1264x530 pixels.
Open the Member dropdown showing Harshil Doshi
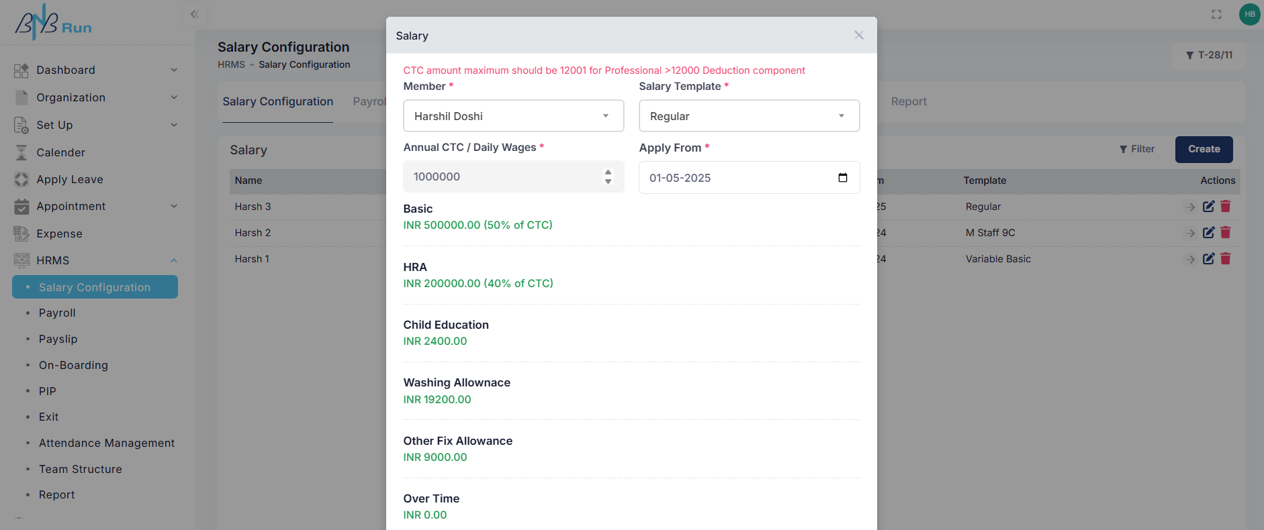coord(513,116)
